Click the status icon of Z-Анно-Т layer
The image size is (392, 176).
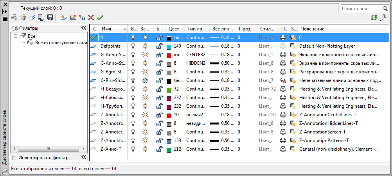tap(93, 149)
